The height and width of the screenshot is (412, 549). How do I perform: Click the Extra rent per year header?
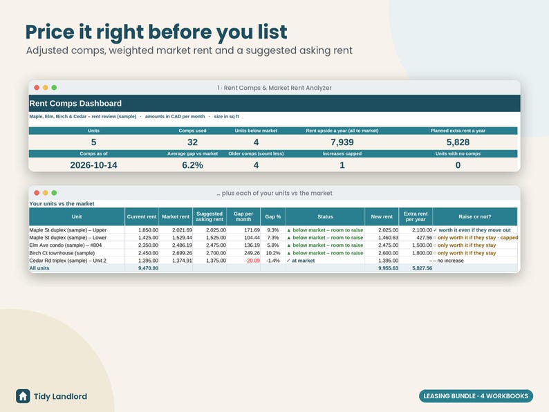416,216
